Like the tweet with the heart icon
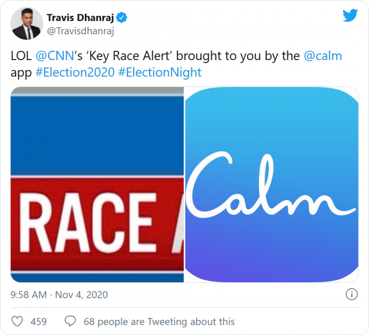Viewport: 369px width, 335px height. coord(17,321)
